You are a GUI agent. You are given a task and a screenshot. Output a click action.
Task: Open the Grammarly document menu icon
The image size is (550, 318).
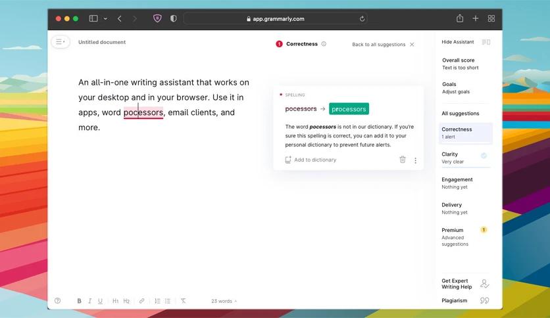pyautogui.click(x=61, y=41)
